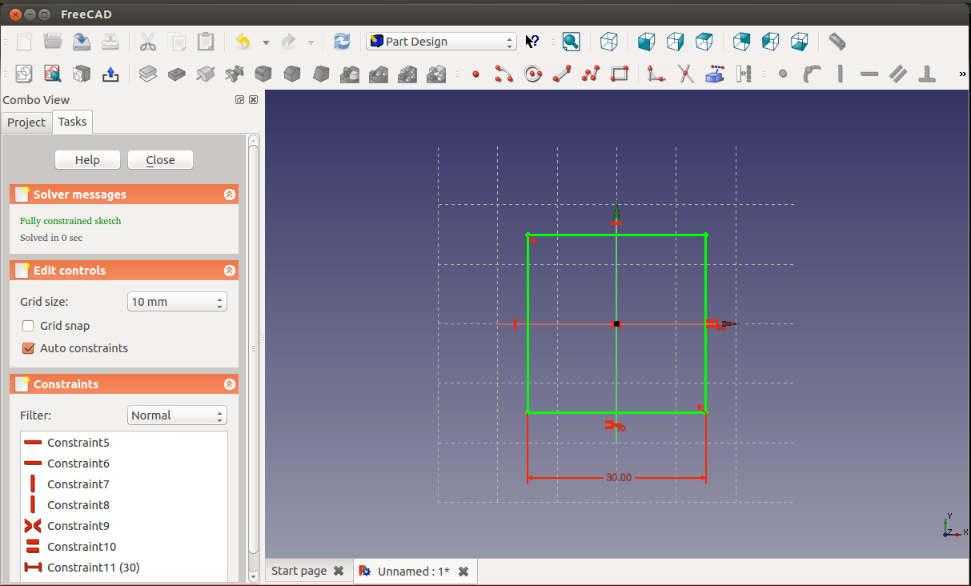Open the Part Design workbench dropdown
Image resolution: width=971 pixels, height=586 pixels.
click(x=441, y=42)
